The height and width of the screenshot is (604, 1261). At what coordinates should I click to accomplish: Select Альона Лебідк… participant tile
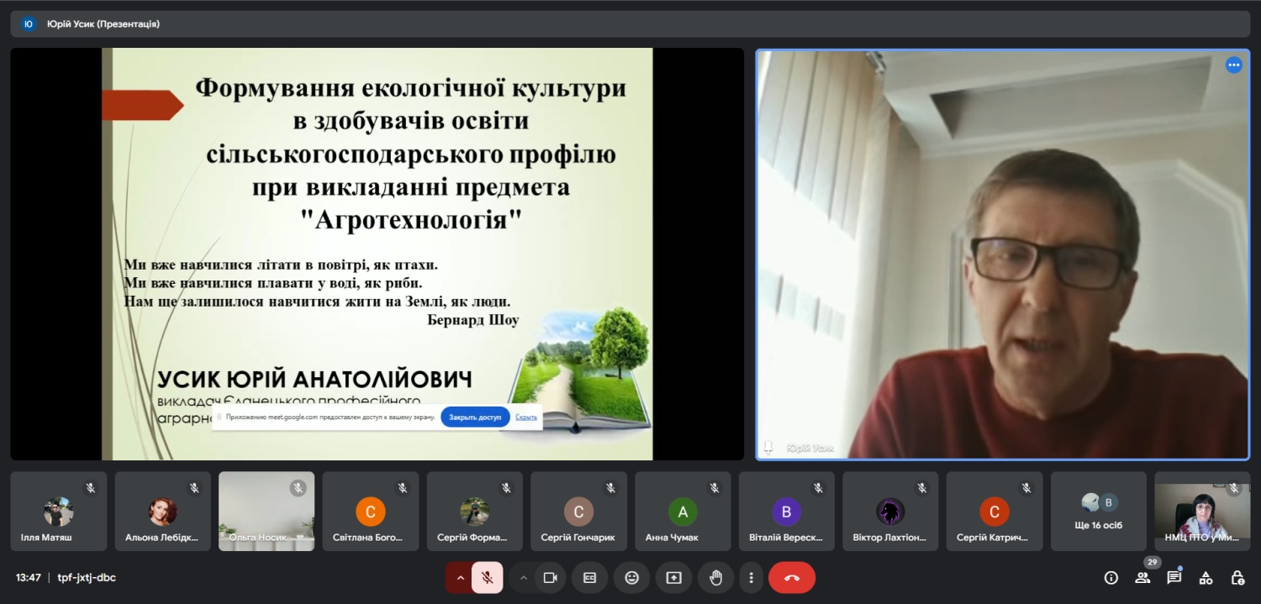[x=163, y=511]
